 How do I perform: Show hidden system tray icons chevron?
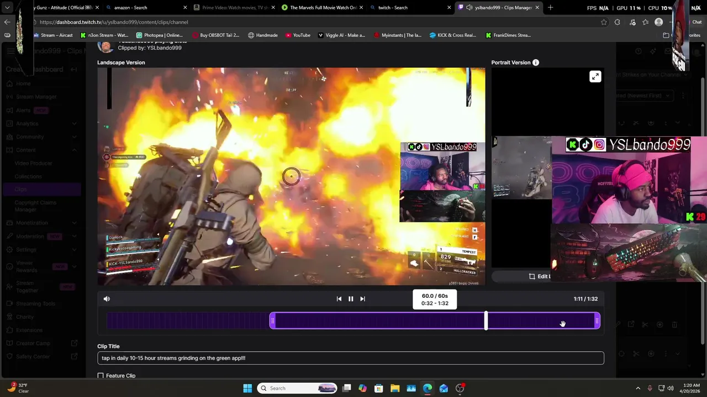(638, 388)
